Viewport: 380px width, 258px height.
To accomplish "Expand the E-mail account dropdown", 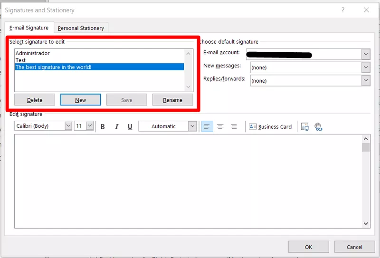I will (x=366, y=54).
